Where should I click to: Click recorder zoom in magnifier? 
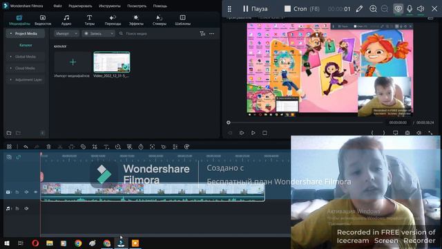coord(373,9)
